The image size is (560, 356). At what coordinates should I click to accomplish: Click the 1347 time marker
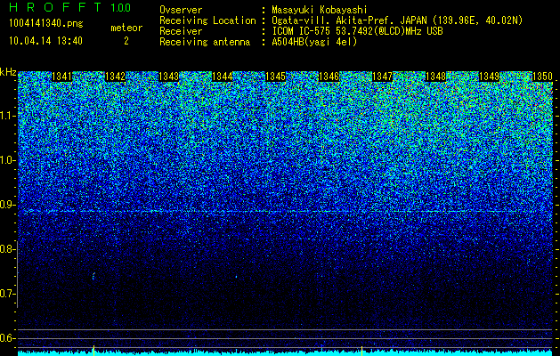click(x=383, y=77)
